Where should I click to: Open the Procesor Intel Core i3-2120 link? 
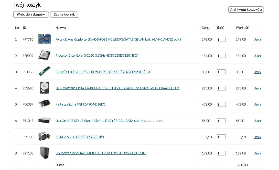pos(97,55)
